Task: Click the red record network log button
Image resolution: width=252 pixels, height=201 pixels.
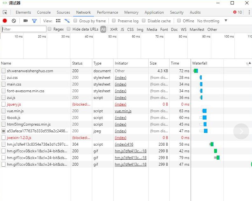Action: click(5, 21)
